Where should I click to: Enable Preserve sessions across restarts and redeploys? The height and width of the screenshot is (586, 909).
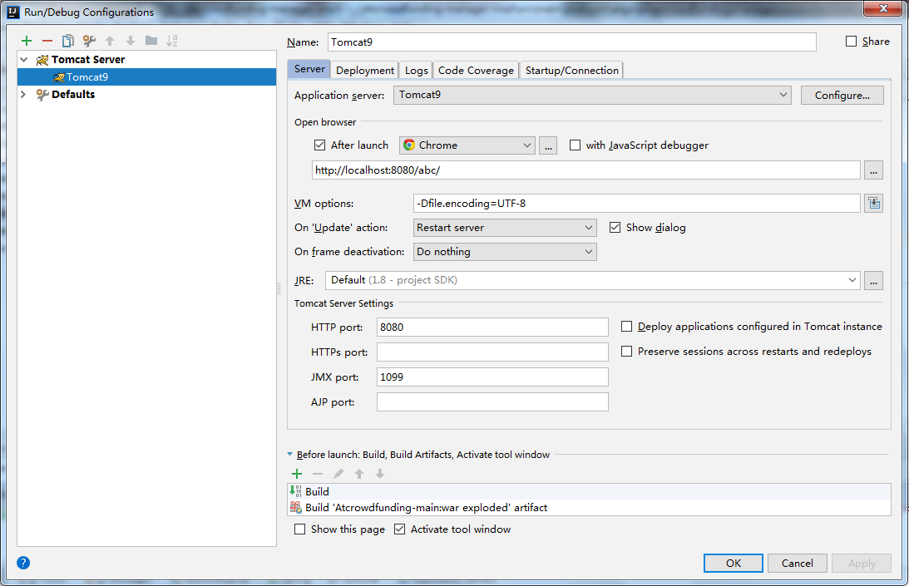click(x=627, y=352)
